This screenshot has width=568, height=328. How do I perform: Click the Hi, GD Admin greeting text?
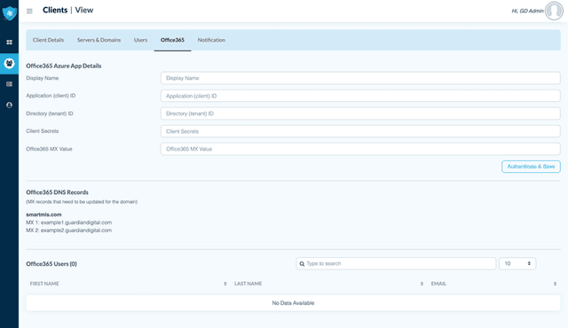click(527, 12)
